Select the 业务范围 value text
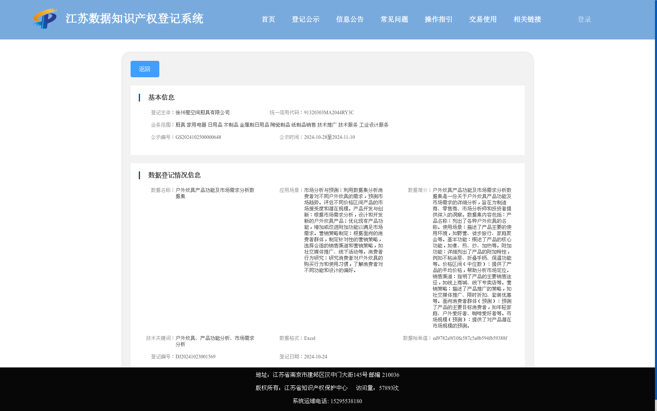This screenshot has height=411, width=657. coord(282,125)
